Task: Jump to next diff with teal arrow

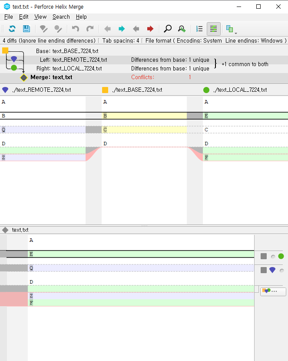Action: pyautogui.click(x=122, y=29)
